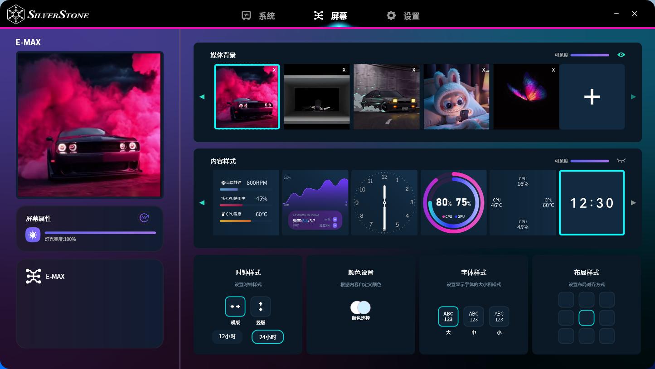This screenshot has height=369, width=655.
Task: Open the 颜色选择 color picker
Action: point(361,308)
